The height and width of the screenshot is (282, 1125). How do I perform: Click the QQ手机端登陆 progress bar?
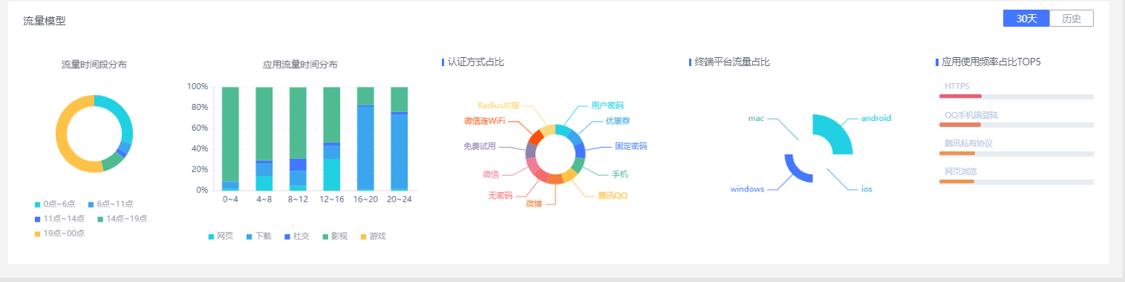coord(1017,125)
